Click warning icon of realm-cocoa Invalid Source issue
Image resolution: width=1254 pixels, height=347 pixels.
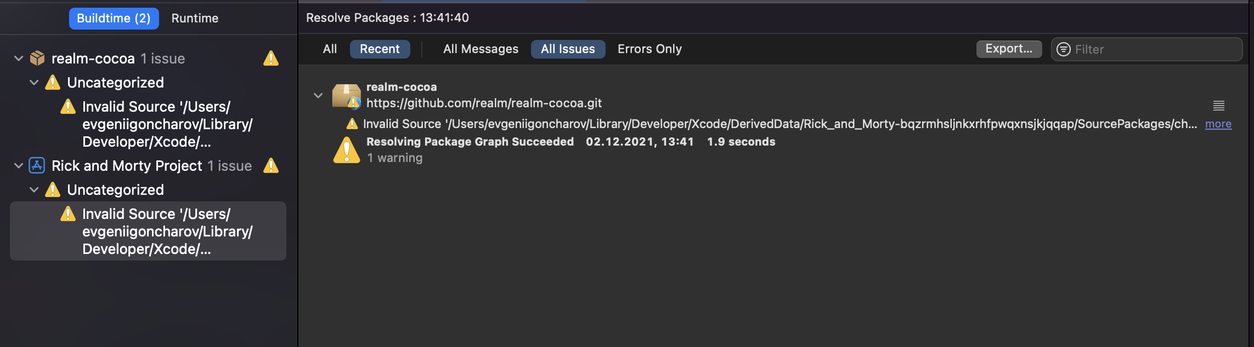(68, 106)
